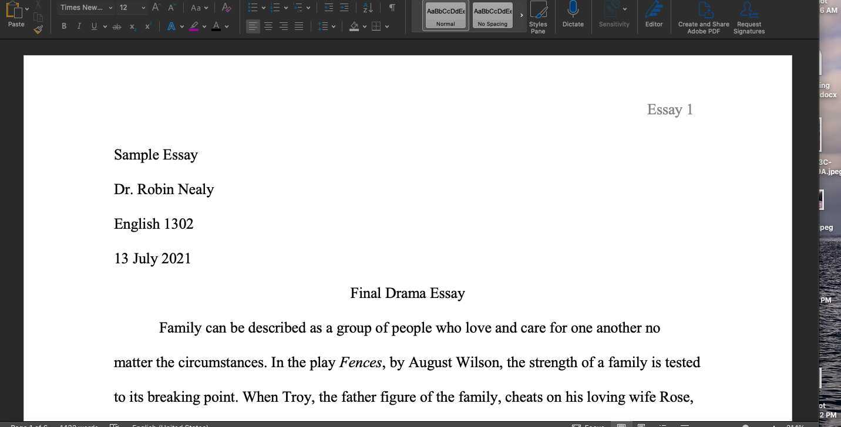Open the Styles Pane
Image resolution: width=841 pixels, height=427 pixels.
tap(538, 18)
